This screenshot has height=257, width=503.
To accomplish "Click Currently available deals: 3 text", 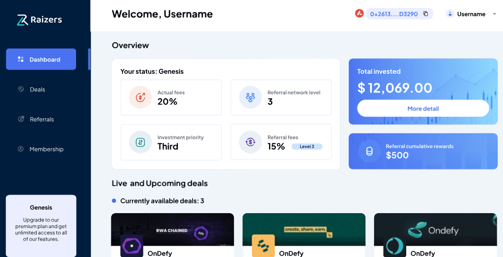I will (162, 201).
